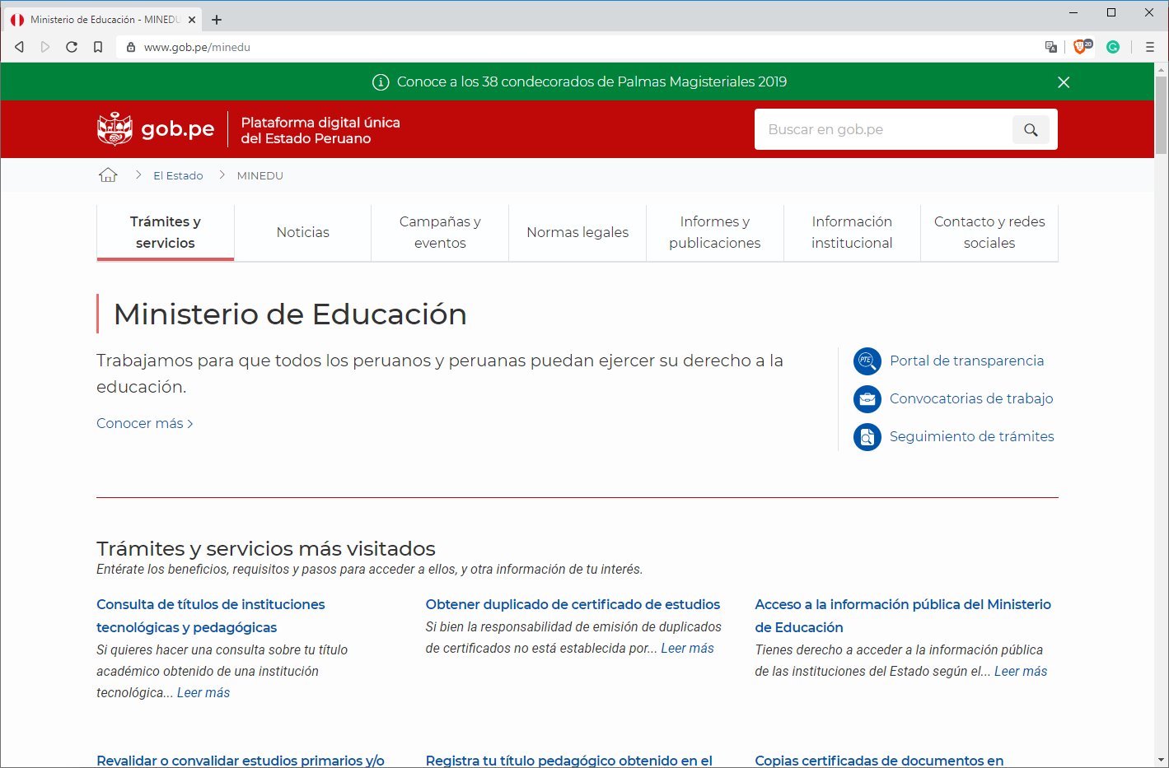Open the browser hamburger menu
Viewport: 1169px width, 768px height.
pos(1150,47)
